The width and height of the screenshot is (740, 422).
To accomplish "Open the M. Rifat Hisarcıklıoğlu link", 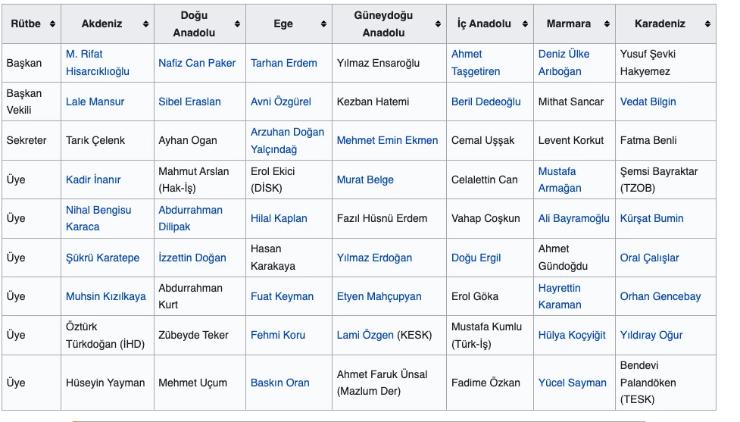I will point(97,63).
